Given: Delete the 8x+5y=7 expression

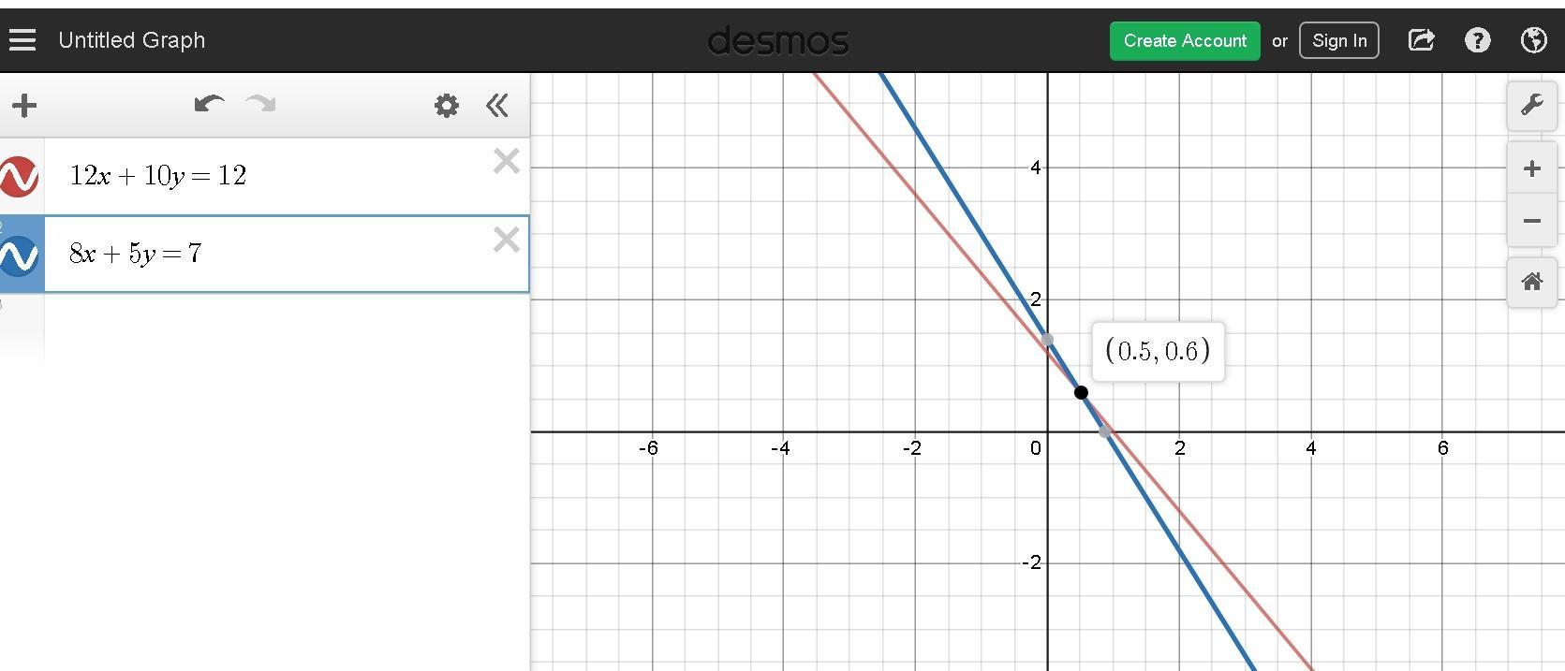Looking at the screenshot, I should pyautogui.click(x=507, y=241).
